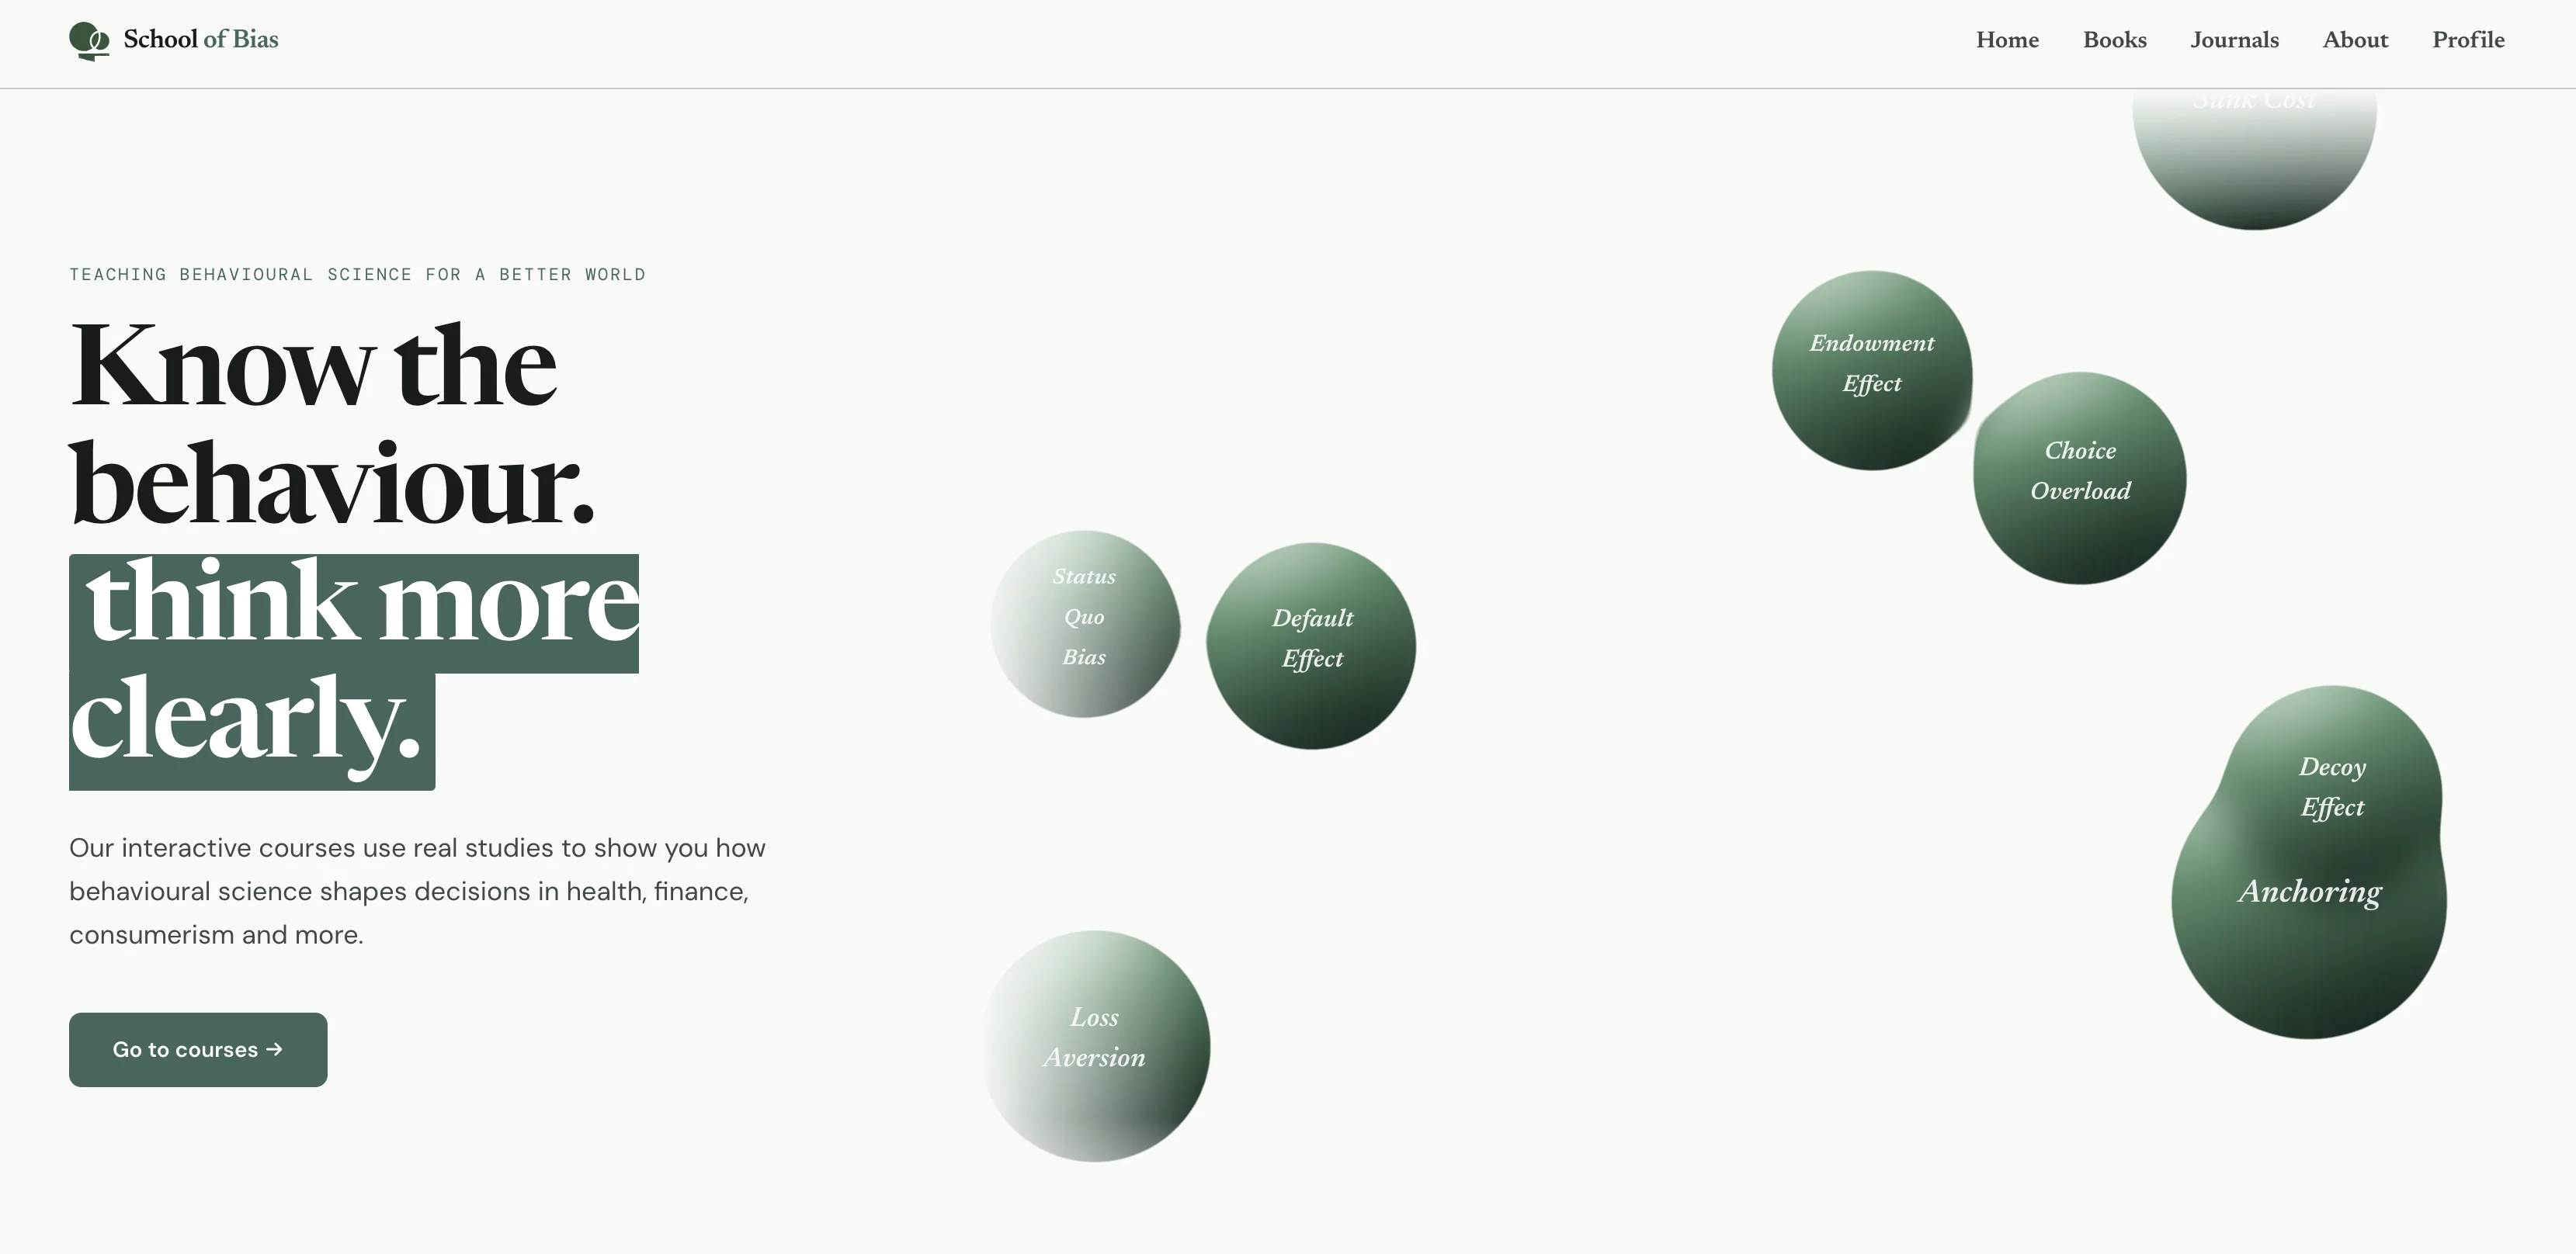Click the School of Bias logo icon
Viewport: 2576px width, 1254px height.
(89, 41)
